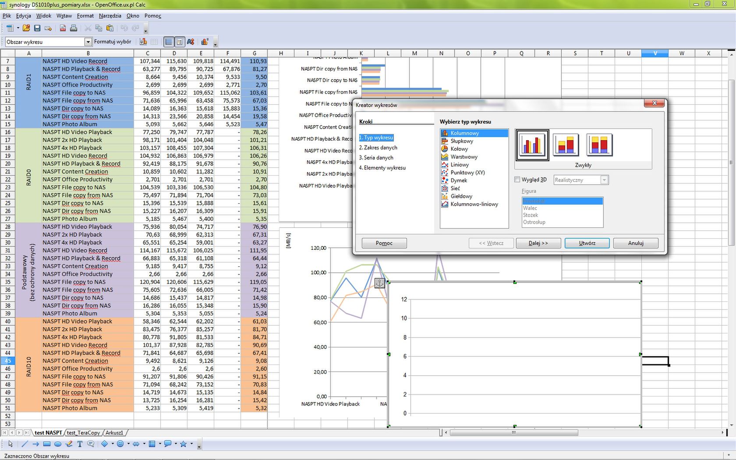The width and height of the screenshot is (736, 460).
Task: Click the scale text icon
Action: pyautogui.click(x=191, y=42)
